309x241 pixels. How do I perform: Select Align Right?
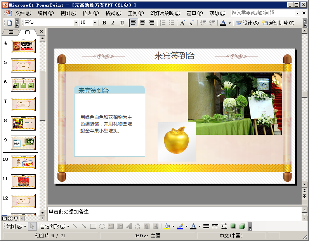[x=151, y=23]
